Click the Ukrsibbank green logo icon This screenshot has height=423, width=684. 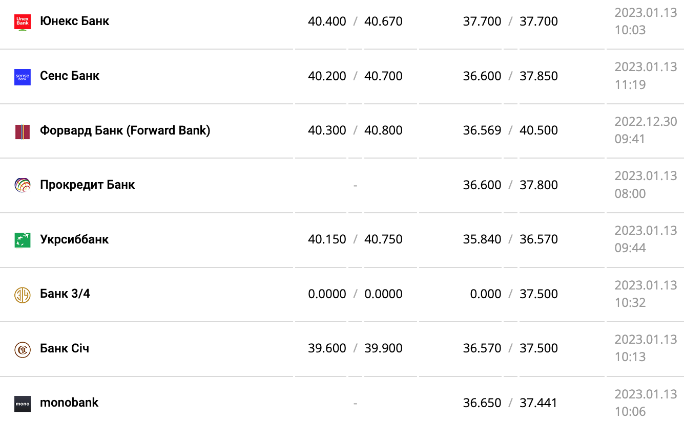click(23, 240)
